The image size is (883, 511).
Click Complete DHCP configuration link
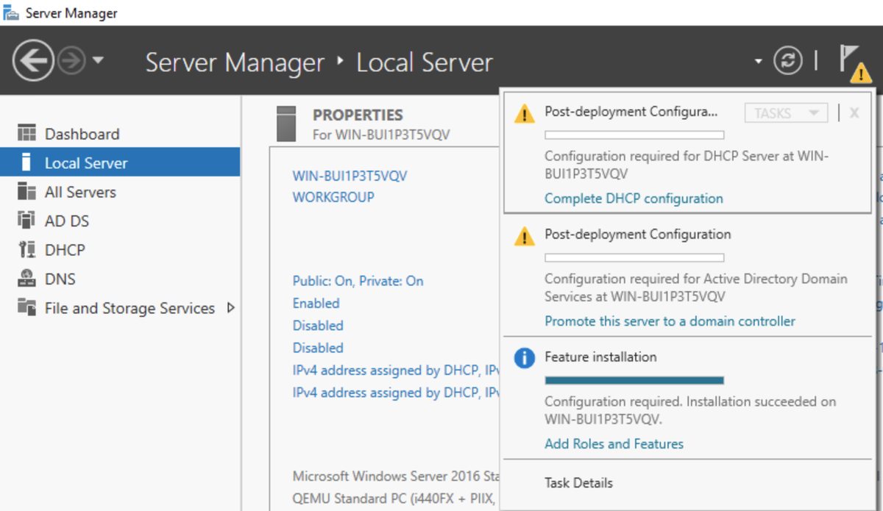633,198
